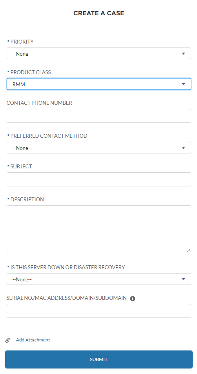The width and height of the screenshot is (197, 374).
Task: Click the DESCRIPTION field label
Action: (27, 199)
